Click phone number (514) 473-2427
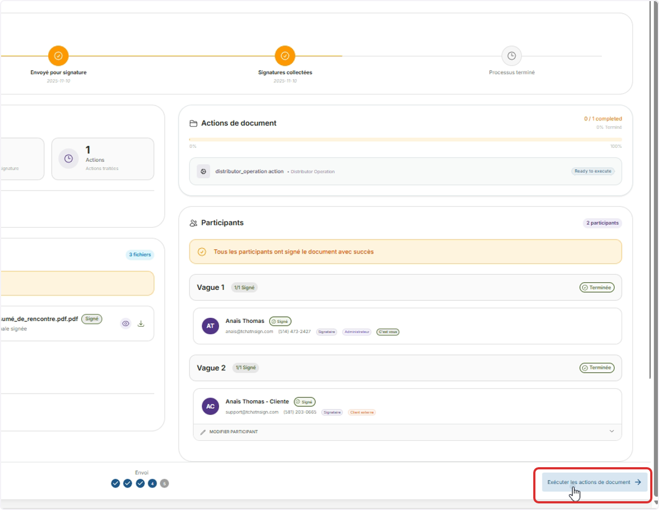The image size is (659, 510). (x=294, y=332)
